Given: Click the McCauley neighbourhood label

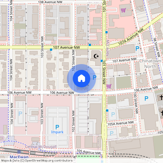Looking at the screenshot, I should 108,48.
